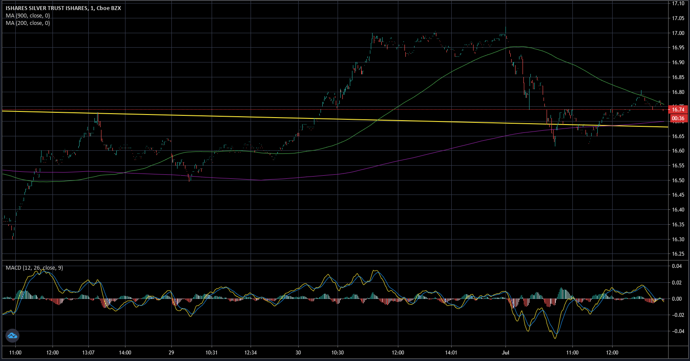The height and width of the screenshot is (361, 690).
Task: Click the 16.65 price axis label
Action: pyautogui.click(x=678, y=136)
